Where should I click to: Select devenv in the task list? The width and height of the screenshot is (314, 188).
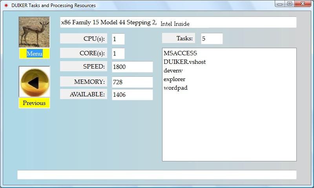point(173,70)
